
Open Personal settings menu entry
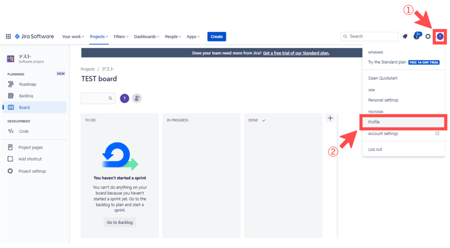pyautogui.click(x=383, y=100)
